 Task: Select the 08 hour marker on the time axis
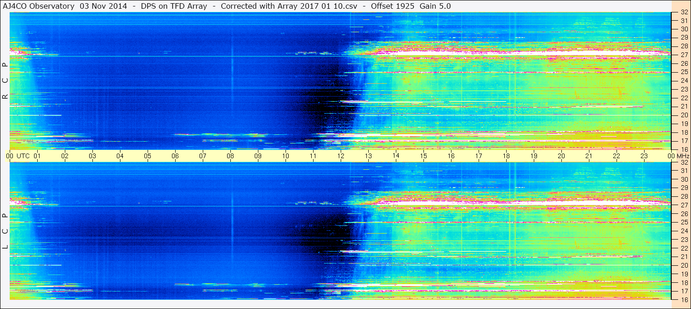point(230,156)
